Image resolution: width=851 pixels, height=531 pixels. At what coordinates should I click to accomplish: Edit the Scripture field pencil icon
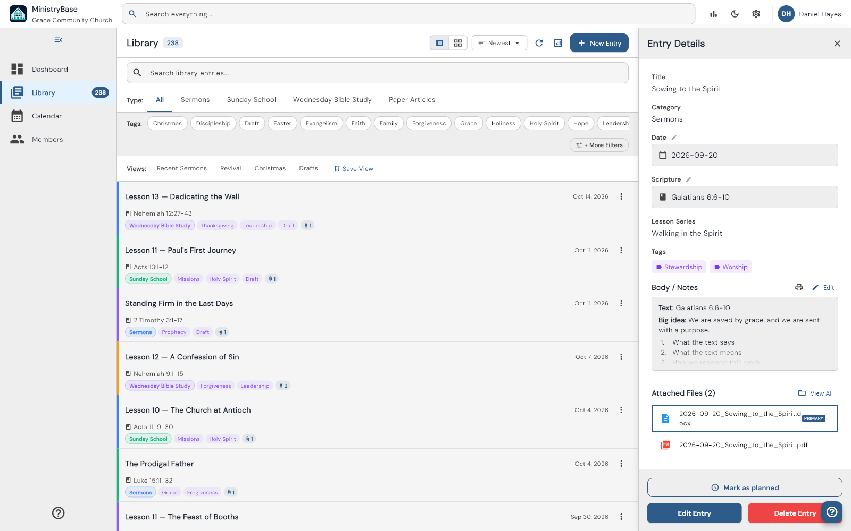tap(688, 179)
